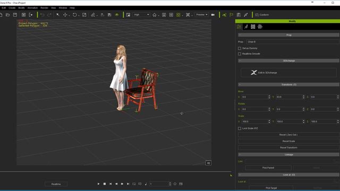Open the quality dropdown showing High
The image size is (340, 191).
(x=141, y=15)
